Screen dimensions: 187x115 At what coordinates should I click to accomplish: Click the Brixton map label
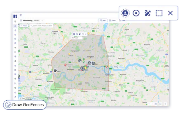click(x=87, y=83)
